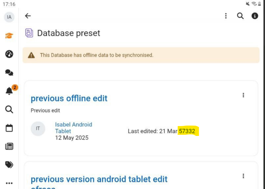The image size is (265, 189).
Task: Open top header three-dot options menu
Action: [226, 16]
